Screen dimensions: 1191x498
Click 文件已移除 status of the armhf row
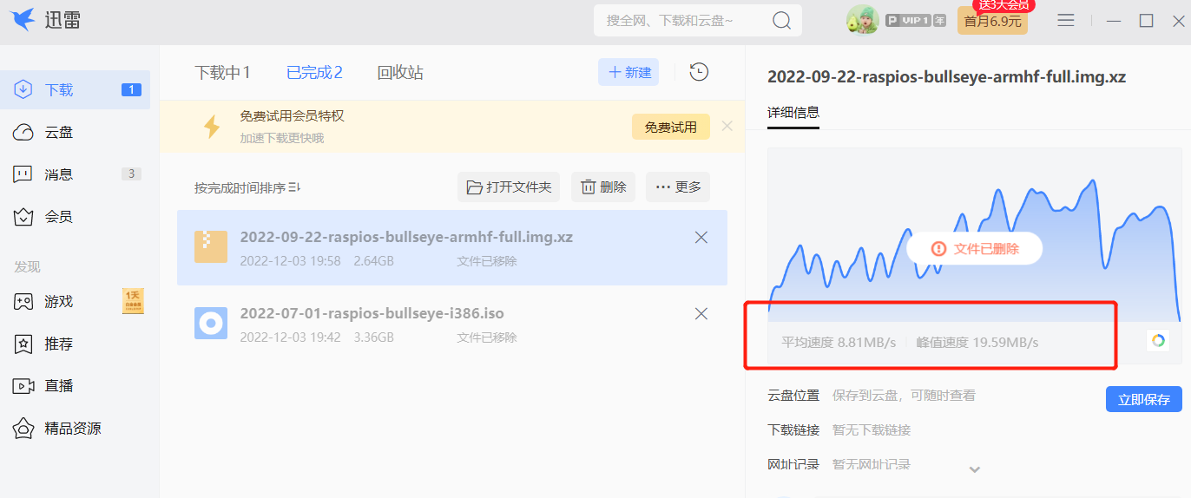tap(487, 261)
